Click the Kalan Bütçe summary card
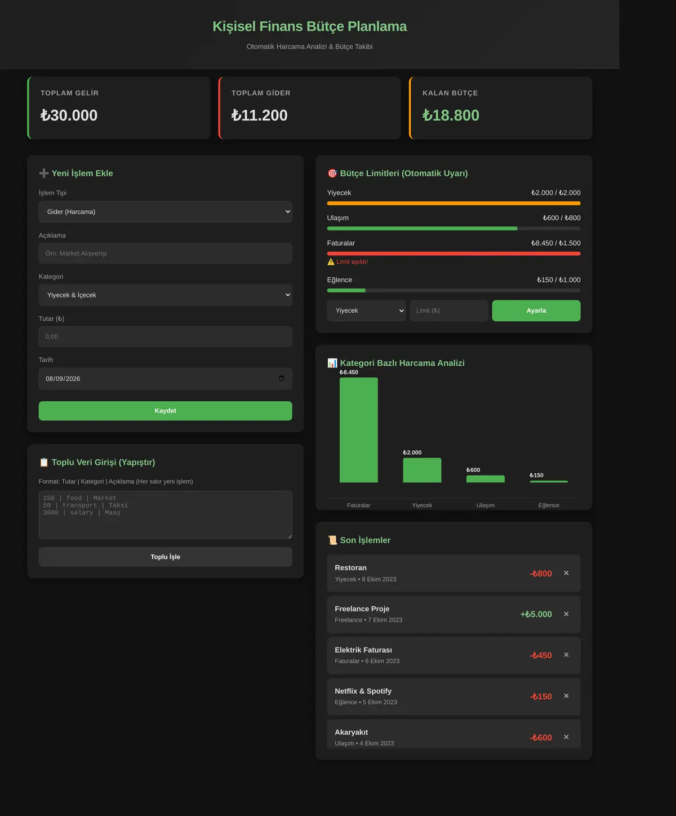The image size is (676, 816). [x=501, y=108]
